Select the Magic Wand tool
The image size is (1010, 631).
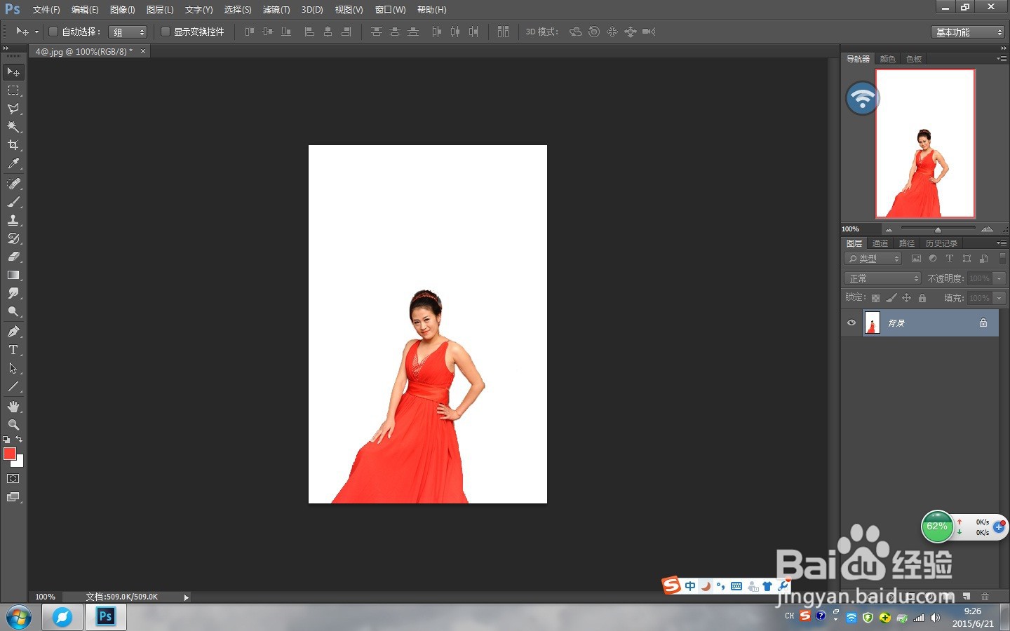pos(13,127)
